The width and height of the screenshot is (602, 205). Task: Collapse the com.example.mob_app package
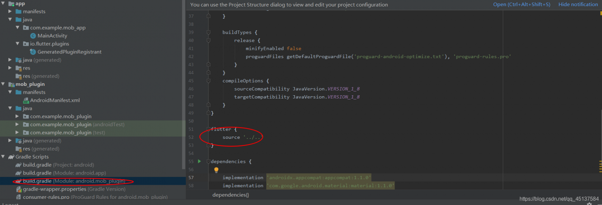pyautogui.click(x=18, y=28)
